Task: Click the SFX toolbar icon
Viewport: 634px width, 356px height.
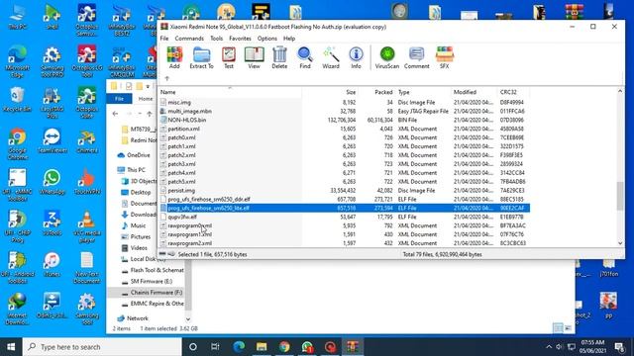Action: pos(445,57)
